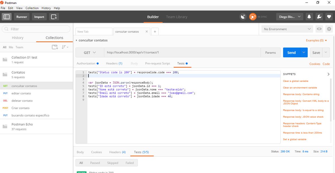Open the No Environment dropdown
Viewport: 335px width, 173px height.
(x=288, y=29)
